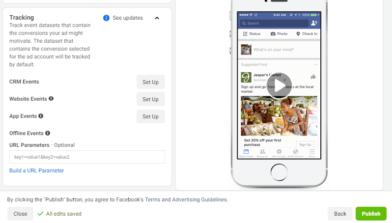The width and height of the screenshot is (392, 223).
Task: Click the Search bar in phone preview
Action: [x=274, y=23]
